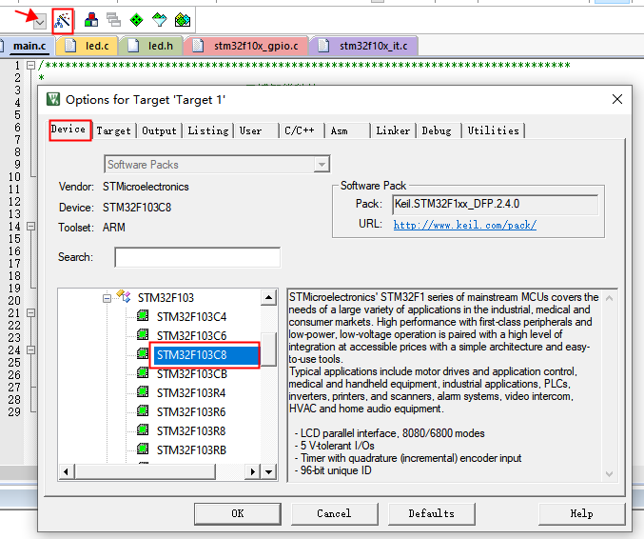The width and height of the screenshot is (644, 539).
Task: Switch to the stm32f10x_it.c editor tab
Action: pos(364,46)
